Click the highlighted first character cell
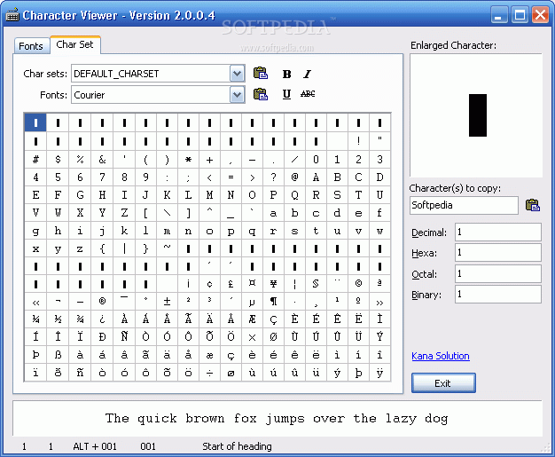 [x=35, y=122]
